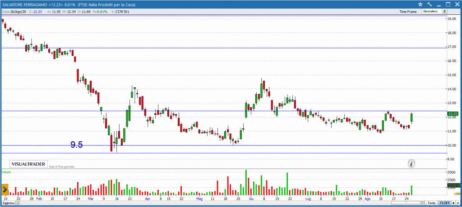462x207 pixels.
Task: Toggle the TS OFF trading system button
Action: 444,203
